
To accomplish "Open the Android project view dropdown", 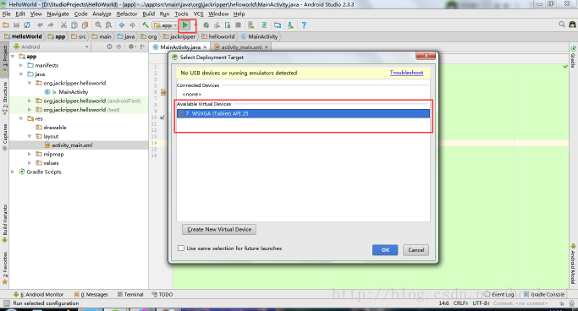I will pyautogui.click(x=51, y=46).
